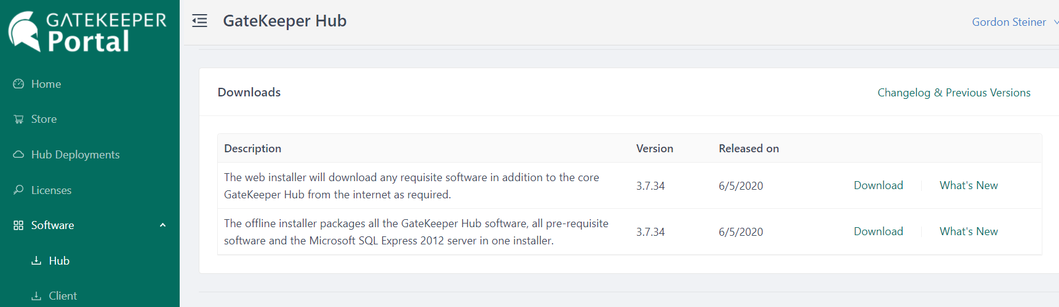Click the Licenses key icon
Image resolution: width=1059 pixels, height=307 pixels.
[x=18, y=190]
